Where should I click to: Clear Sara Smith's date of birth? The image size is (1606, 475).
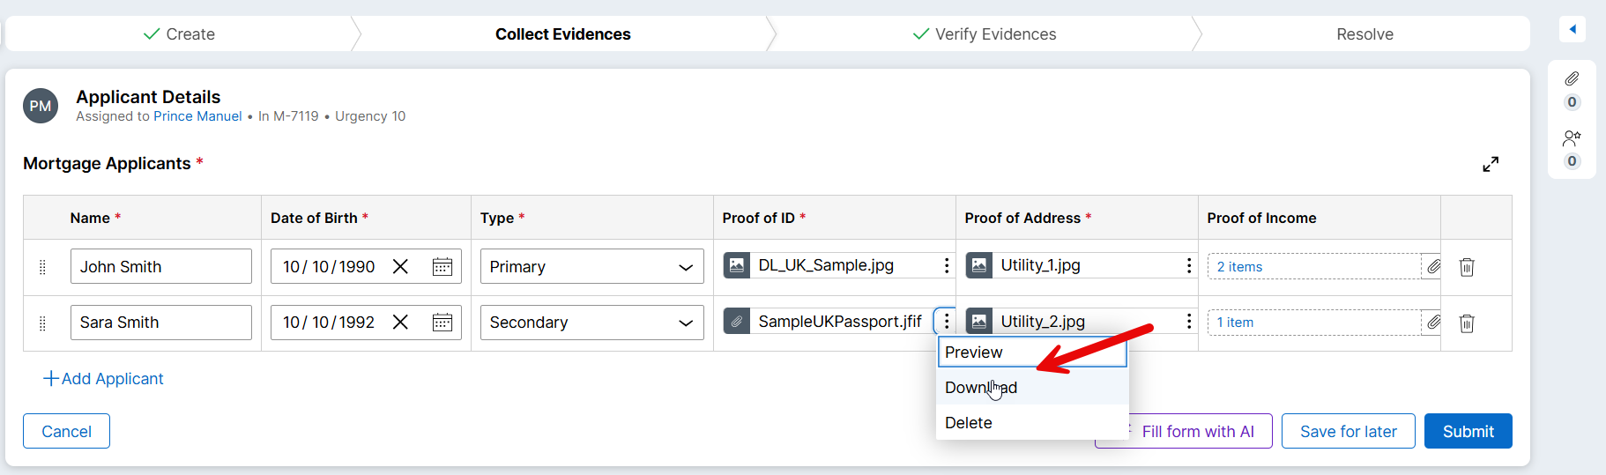pos(400,323)
